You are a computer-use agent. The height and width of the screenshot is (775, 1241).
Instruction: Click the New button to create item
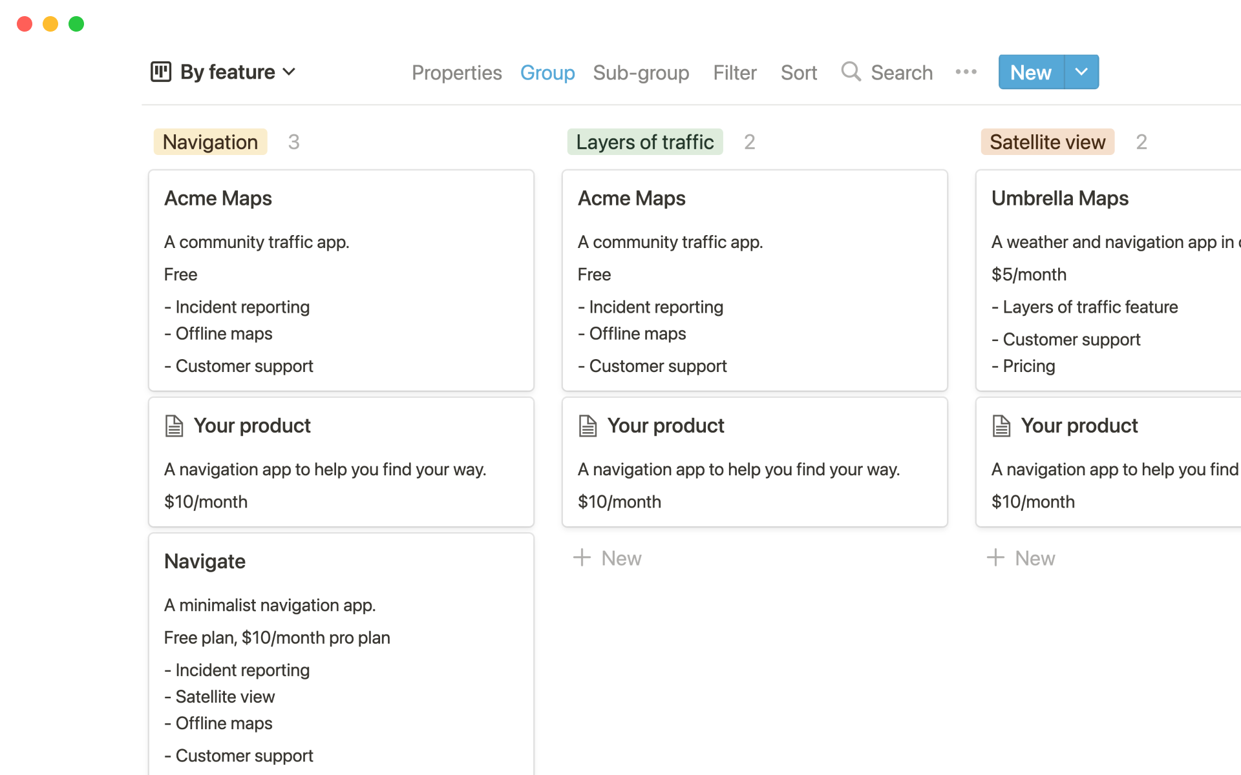click(1030, 72)
